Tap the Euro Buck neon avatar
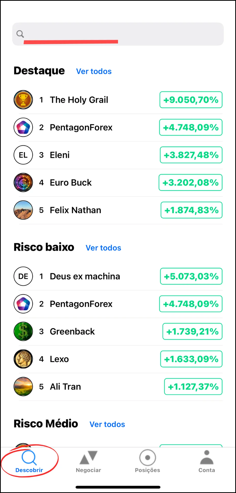 [x=23, y=183]
